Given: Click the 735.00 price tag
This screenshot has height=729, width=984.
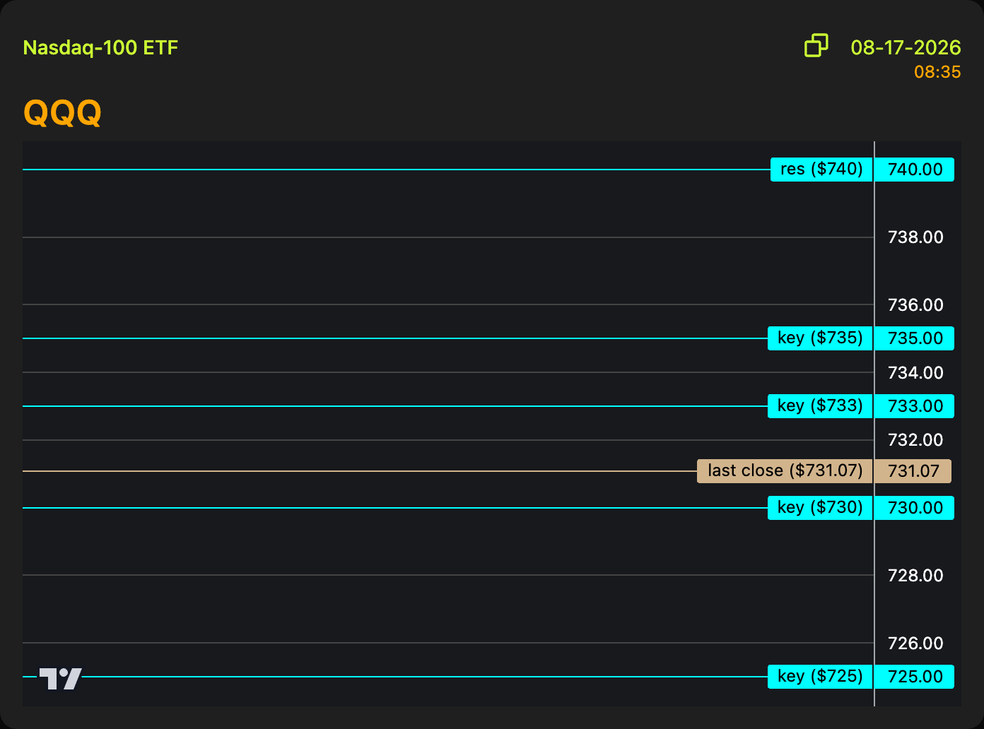Looking at the screenshot, I should pyautogui.click(x=915, y=338).
